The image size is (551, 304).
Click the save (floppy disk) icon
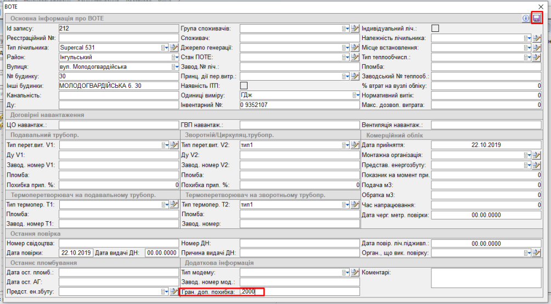pyautogui.click(x=536, y=18)
